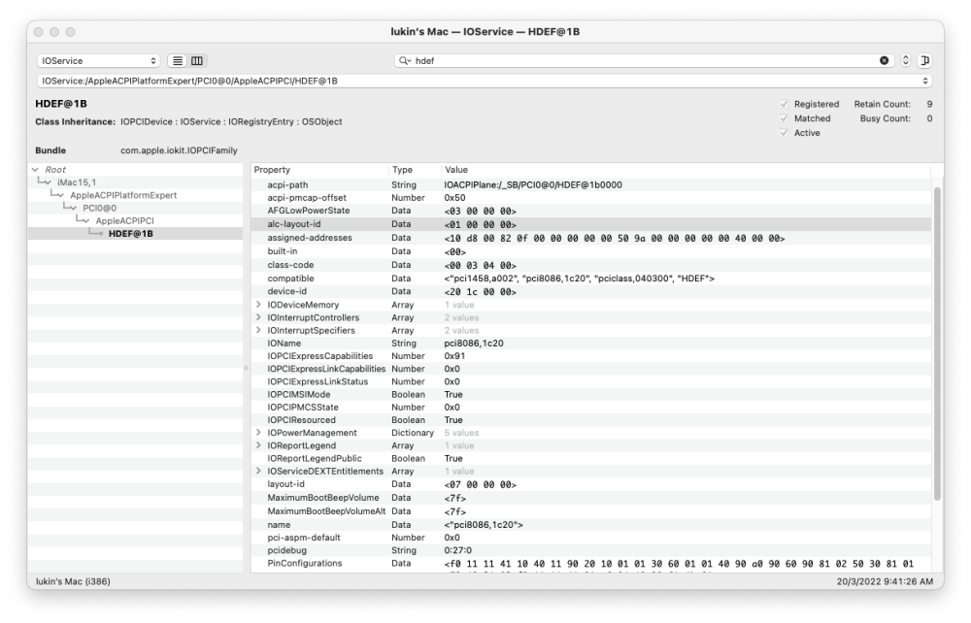Switch to list view icon in toolbar
The width and height of the screenshot is (971, 623).
(x=178, y=60)
